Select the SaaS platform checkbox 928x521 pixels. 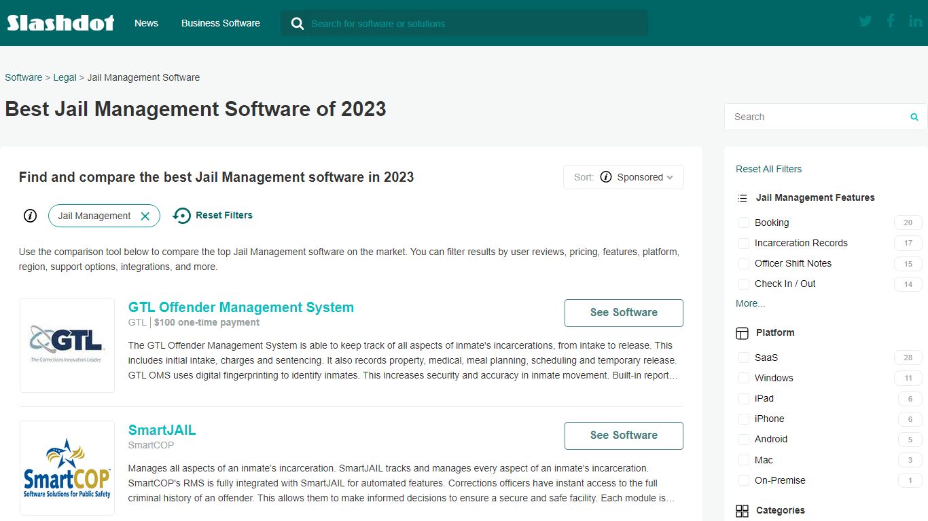744,358
